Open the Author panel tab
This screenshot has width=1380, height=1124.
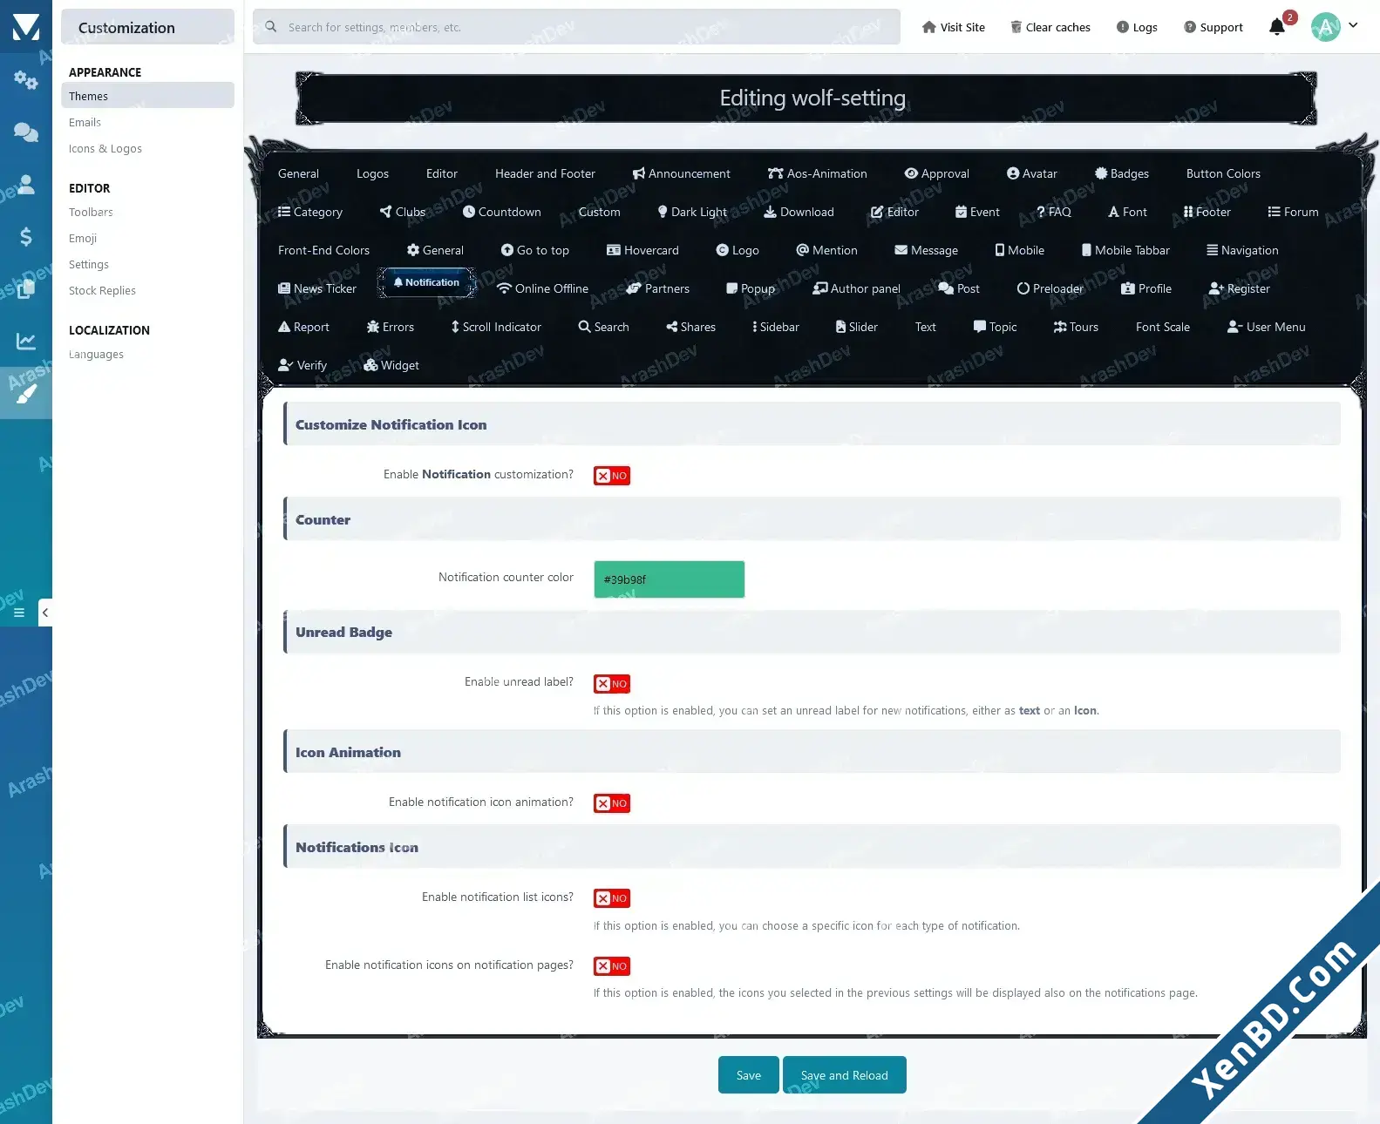(x=856, y=288)
